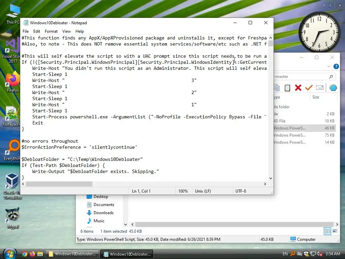The image size is (345, 259).
Task: Click the network tray icon
Action: click(x=313, y=254)
